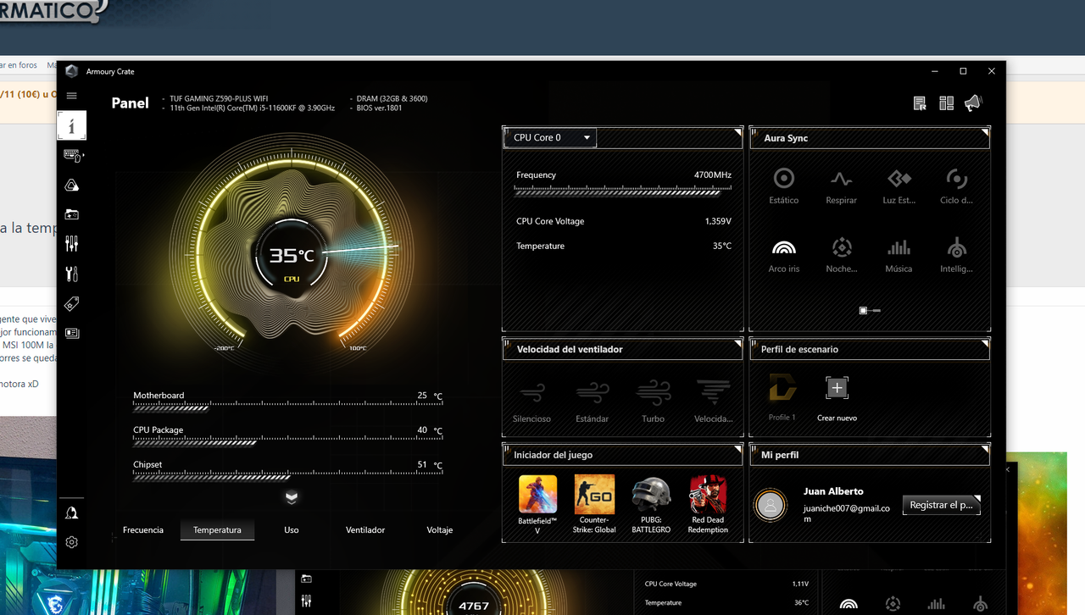Select the Estático lighting effect
The width and height of the screenshot is (1085, 615).
pos(784,186)
